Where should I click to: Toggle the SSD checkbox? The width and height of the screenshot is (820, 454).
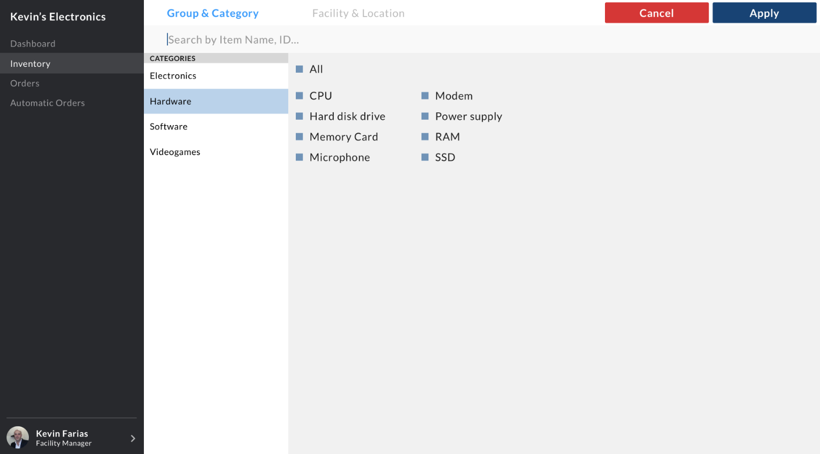click(425, 157)
